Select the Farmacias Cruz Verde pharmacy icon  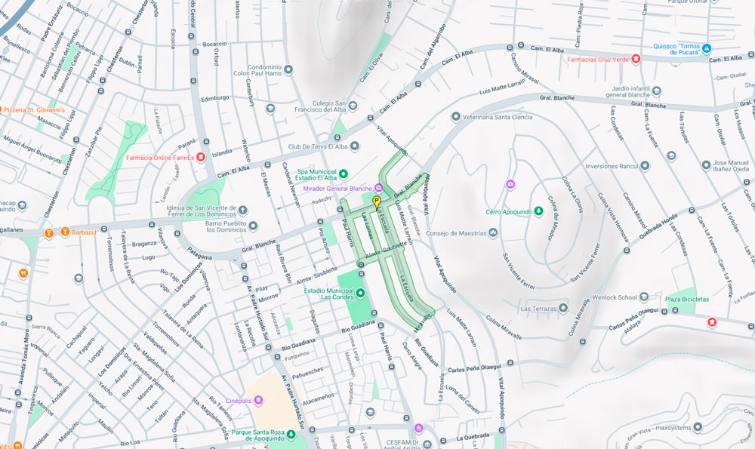(x=636, y=59)
